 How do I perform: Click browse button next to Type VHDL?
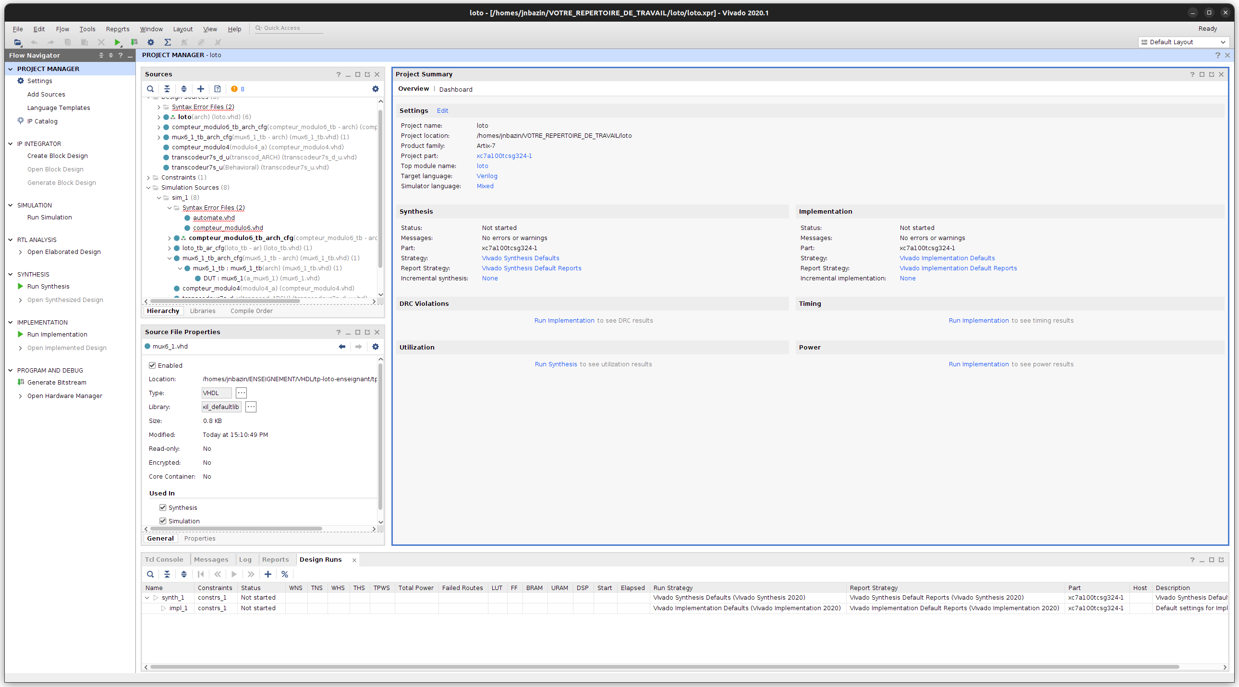pos(241,393)
